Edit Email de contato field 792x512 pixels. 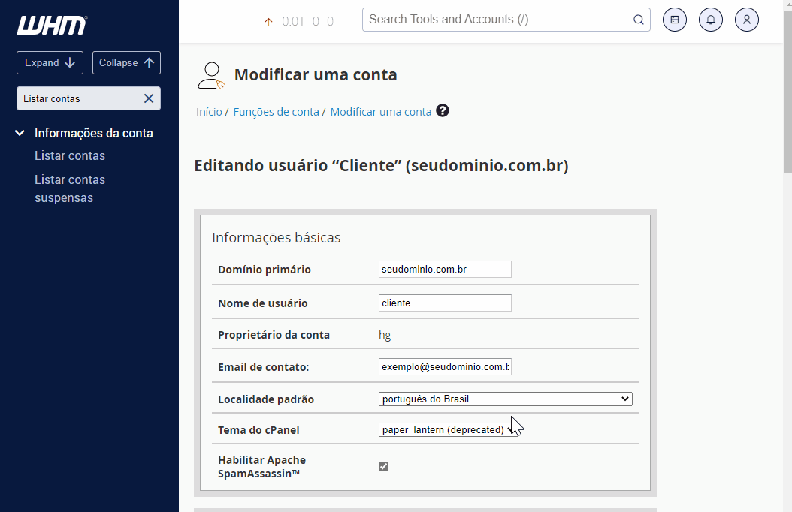pyautogui.click(x=445, y=366)
